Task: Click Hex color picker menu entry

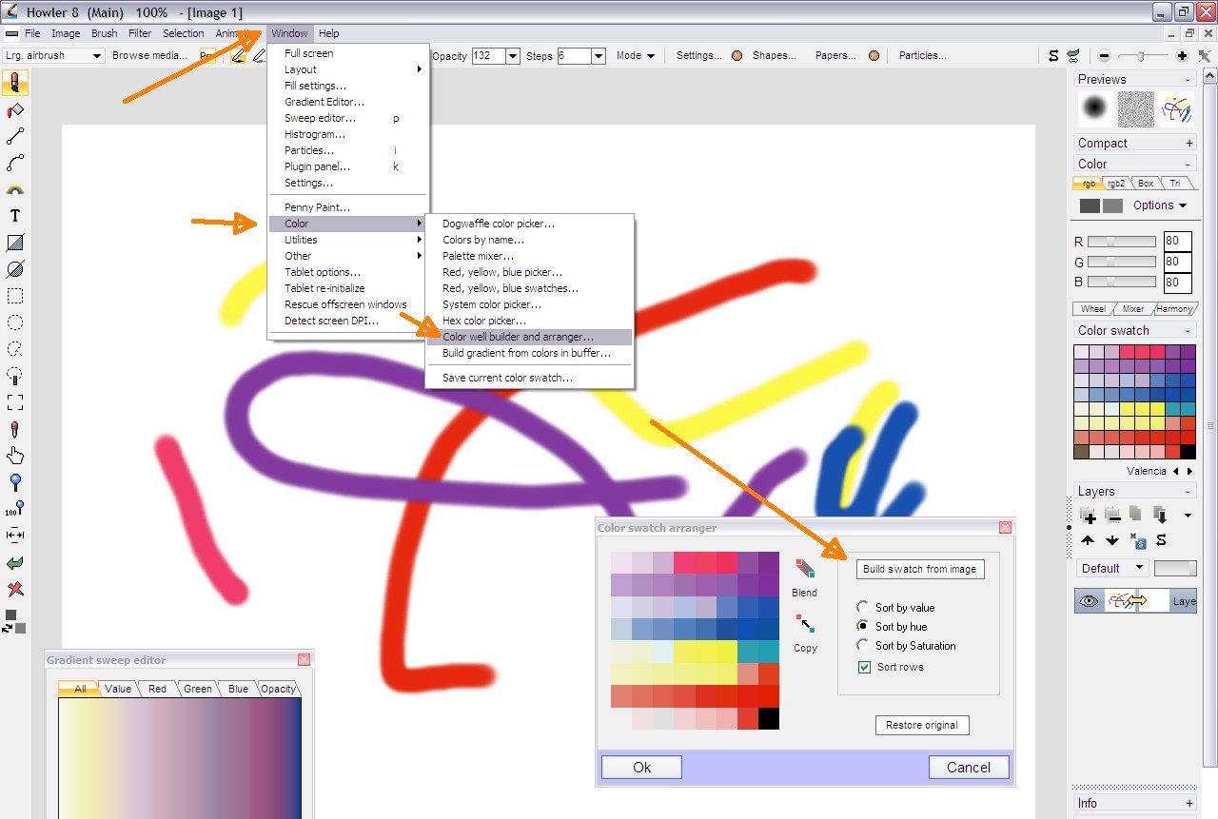Action: pyautogui.click(x=483, y=321)
